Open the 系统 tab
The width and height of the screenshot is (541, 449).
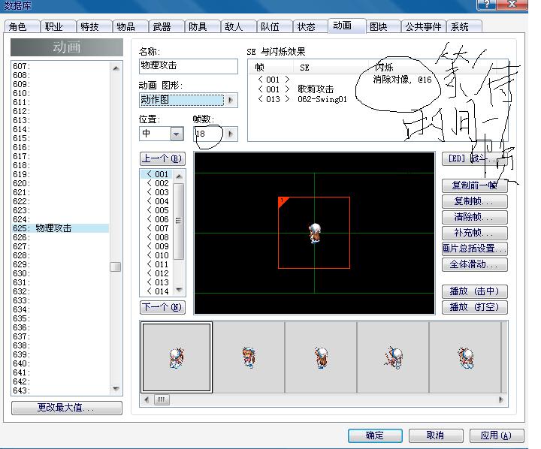(464, 26)
